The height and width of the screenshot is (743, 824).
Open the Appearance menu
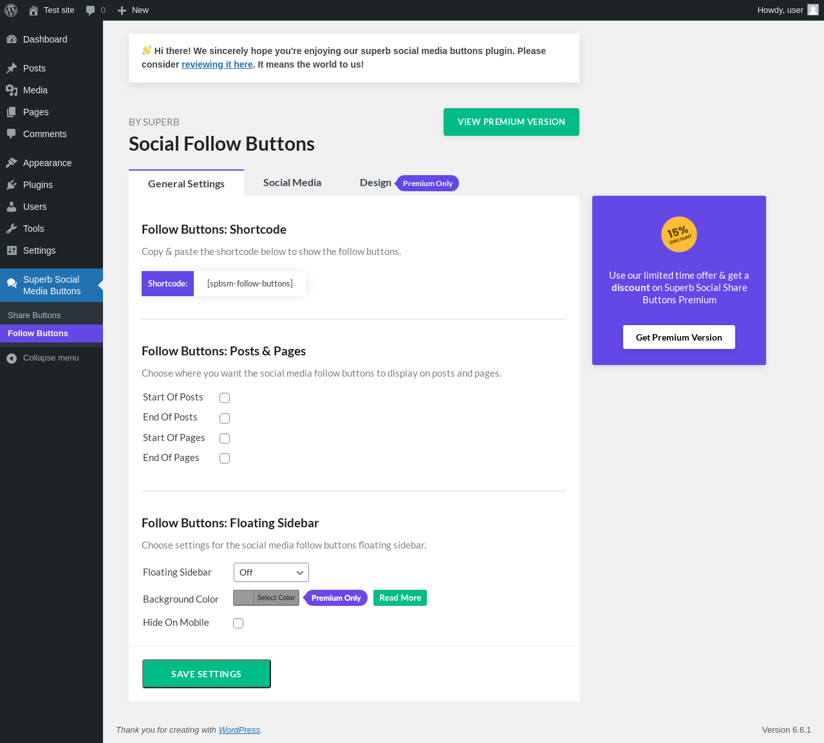[51, 163]
